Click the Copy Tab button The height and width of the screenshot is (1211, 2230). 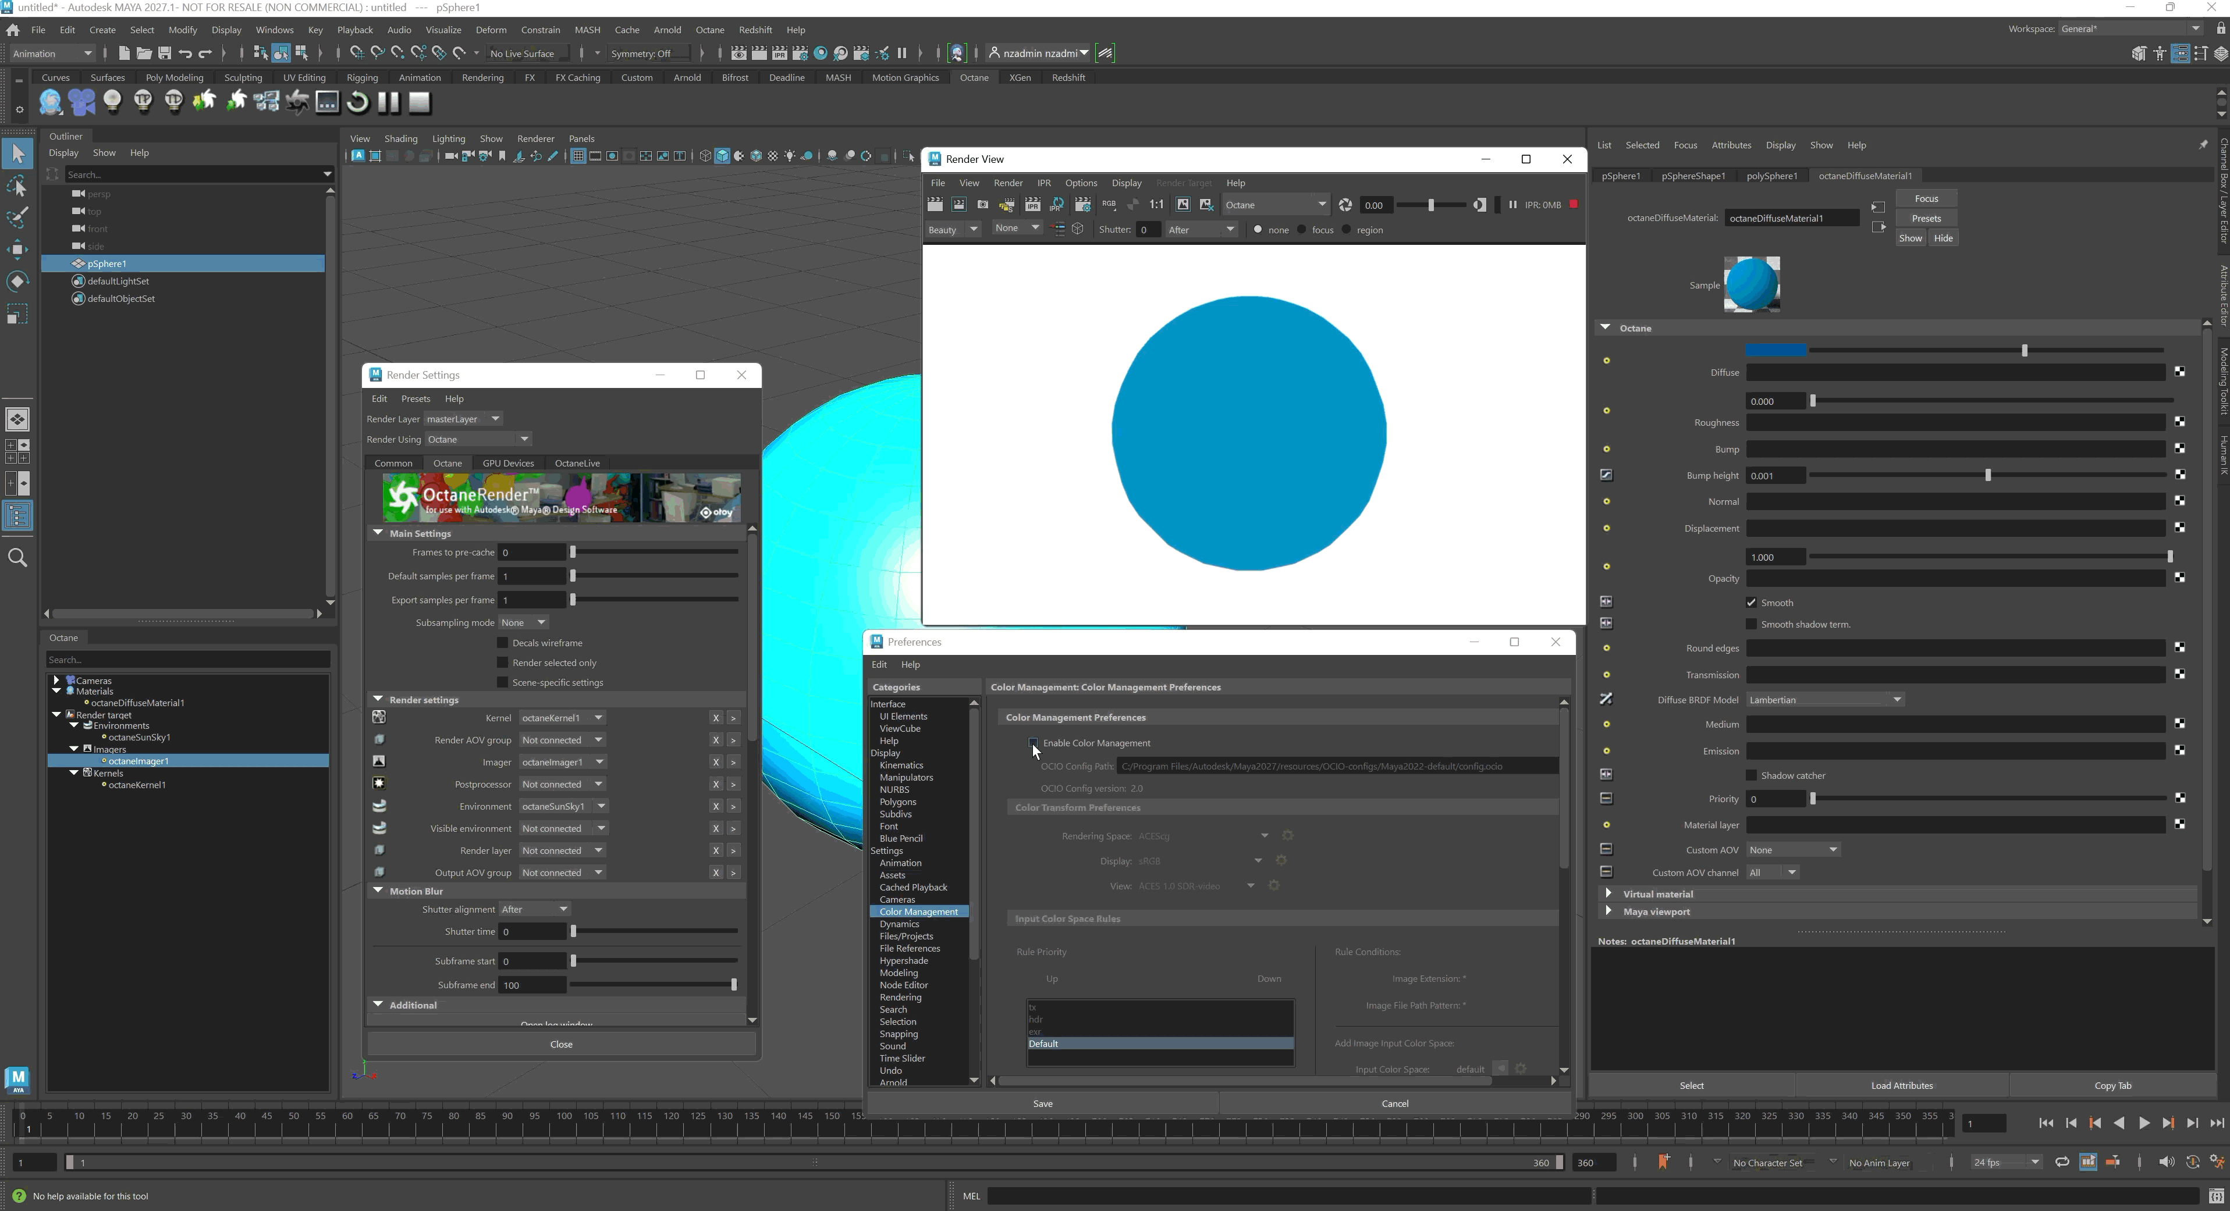pyautogui.click(x=2113, y=1087)
